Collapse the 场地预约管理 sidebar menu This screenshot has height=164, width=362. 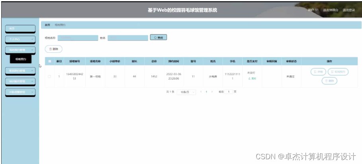(20, 50)
